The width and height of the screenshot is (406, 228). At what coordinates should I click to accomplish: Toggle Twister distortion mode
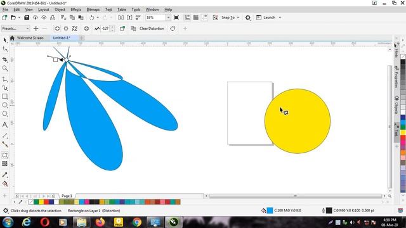point(75,28)
